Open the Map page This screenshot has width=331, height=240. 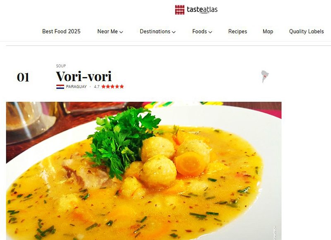pos(268,31)
